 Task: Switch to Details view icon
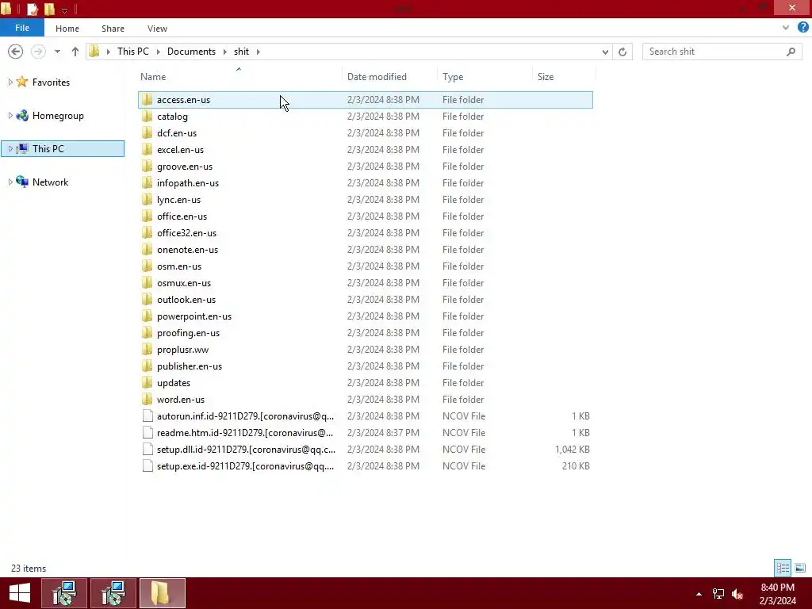pyautogui.click(x=783, y=568)
